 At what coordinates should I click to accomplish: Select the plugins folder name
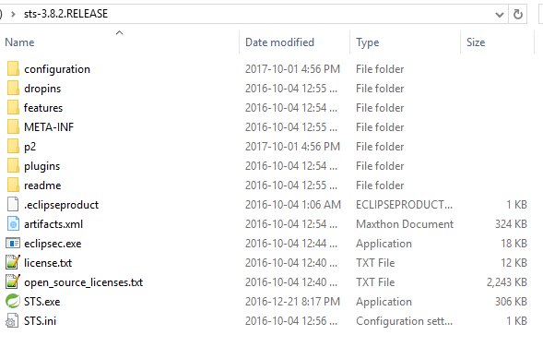pyautogui.click(x=41, y=166)
